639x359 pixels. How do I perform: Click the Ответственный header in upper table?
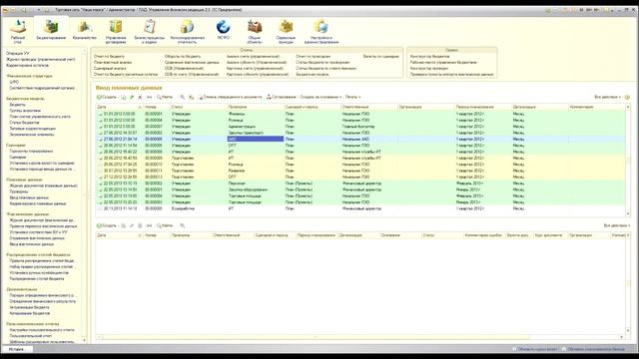tap(368, 107)
